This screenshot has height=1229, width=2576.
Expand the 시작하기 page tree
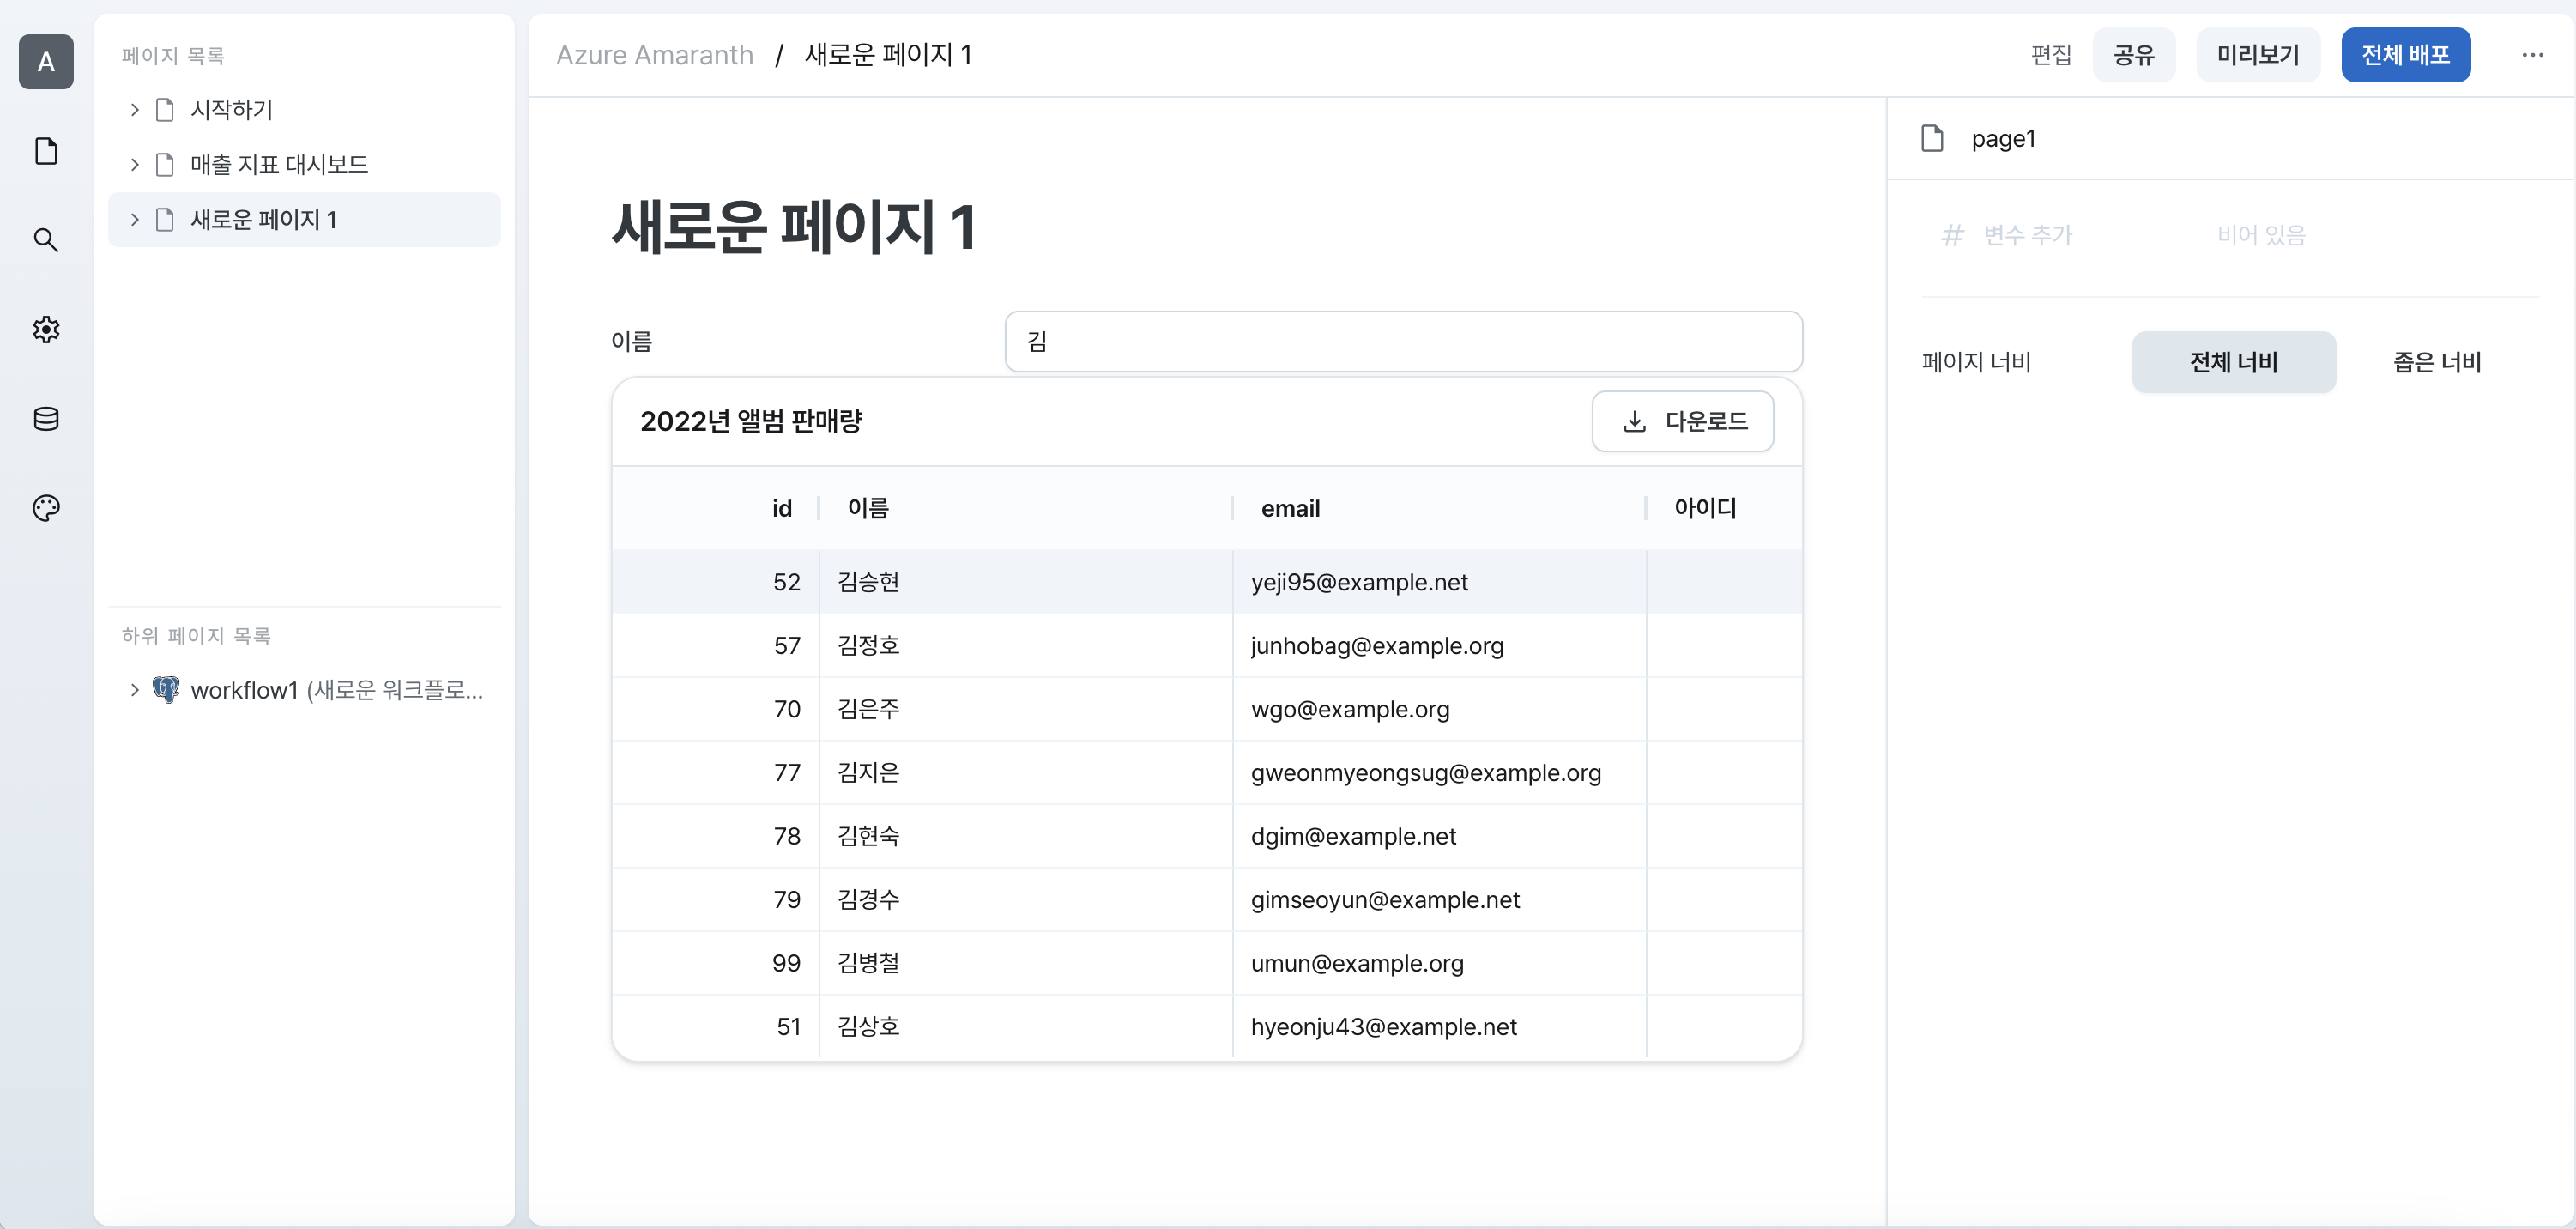(x=134, y=109)
